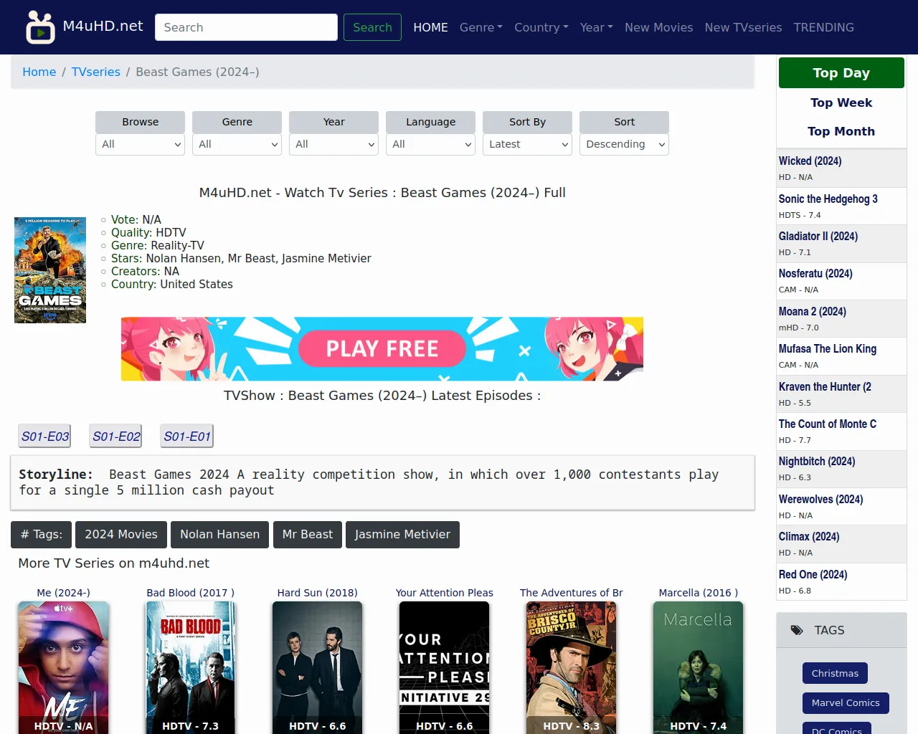
Task: Open episode S01-E03
Action: pyautogui.click(x=45, y=436)
